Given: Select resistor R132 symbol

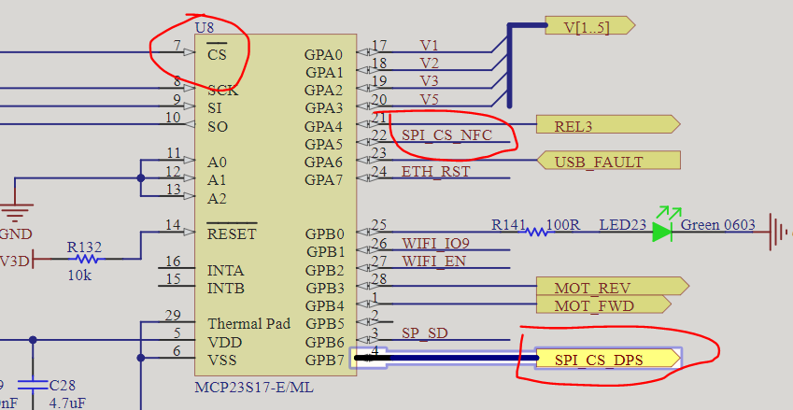Looking at the screenshot, I should coord(87,260).
